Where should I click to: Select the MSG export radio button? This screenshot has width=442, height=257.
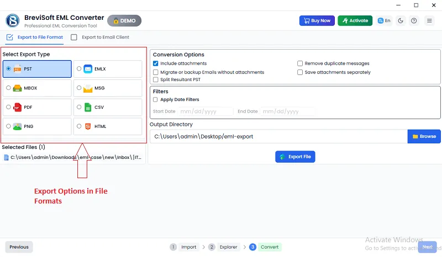click(x=79, y=88)
